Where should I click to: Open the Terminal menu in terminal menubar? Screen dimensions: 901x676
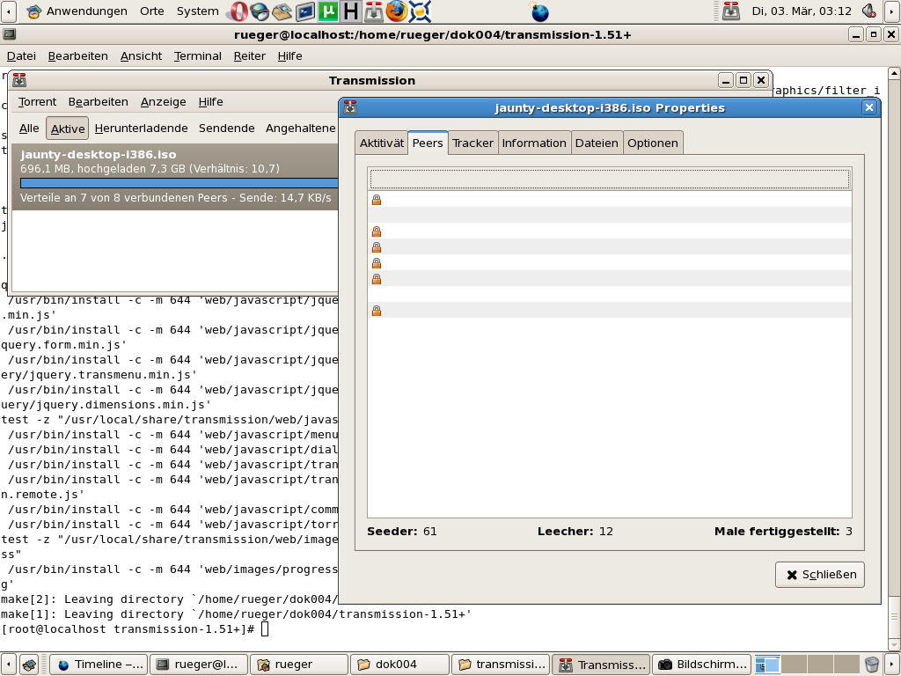pos(198,55)
